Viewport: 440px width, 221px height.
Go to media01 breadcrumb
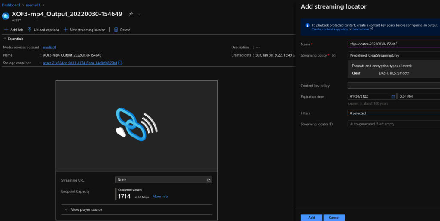(x=33, y=5)
